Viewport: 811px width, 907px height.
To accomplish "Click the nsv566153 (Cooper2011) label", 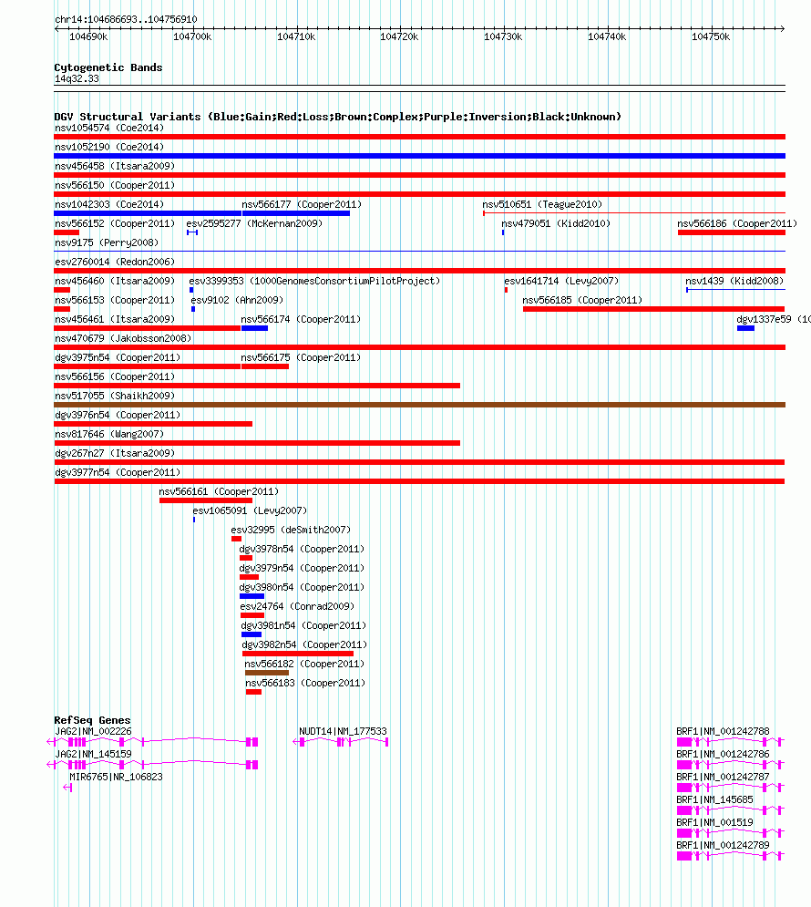I will click(x=115, y=300).
